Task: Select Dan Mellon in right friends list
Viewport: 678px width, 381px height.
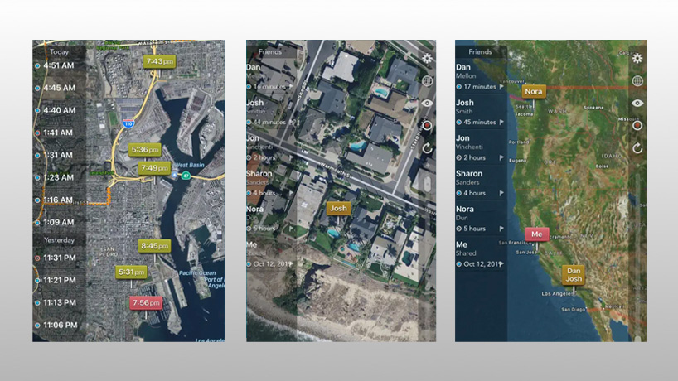Action: pos(469,70)
